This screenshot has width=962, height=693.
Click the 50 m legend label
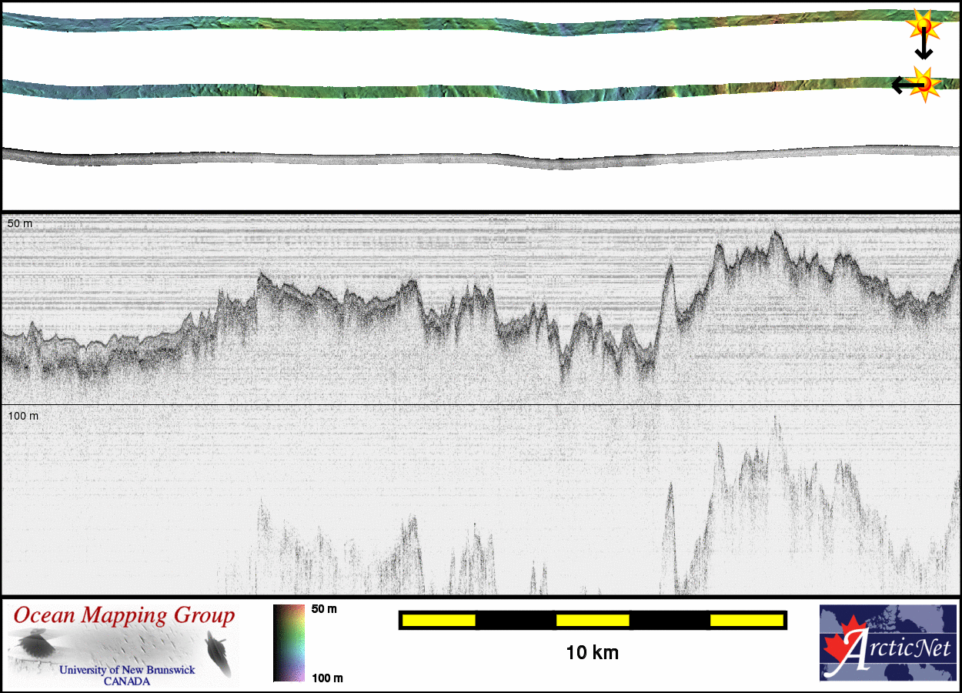pos(324,609)
